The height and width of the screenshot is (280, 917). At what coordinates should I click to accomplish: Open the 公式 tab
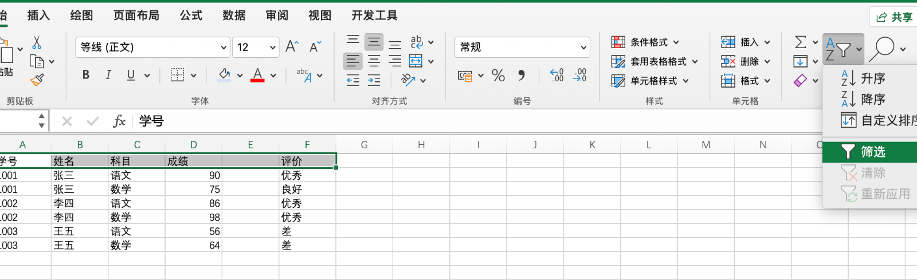pyautogui.click(x=191, y=15)
